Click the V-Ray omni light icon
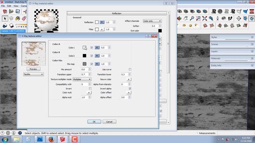The image size is (255, 143). (184, 25)
